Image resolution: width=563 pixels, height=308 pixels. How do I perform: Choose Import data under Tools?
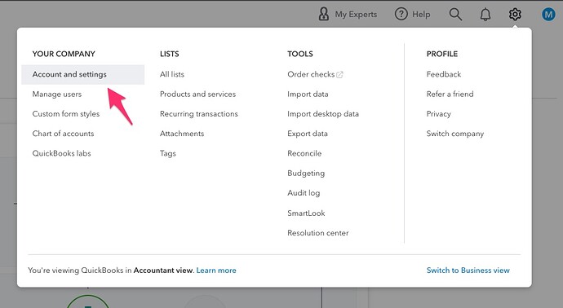click(x=308, y=95)
